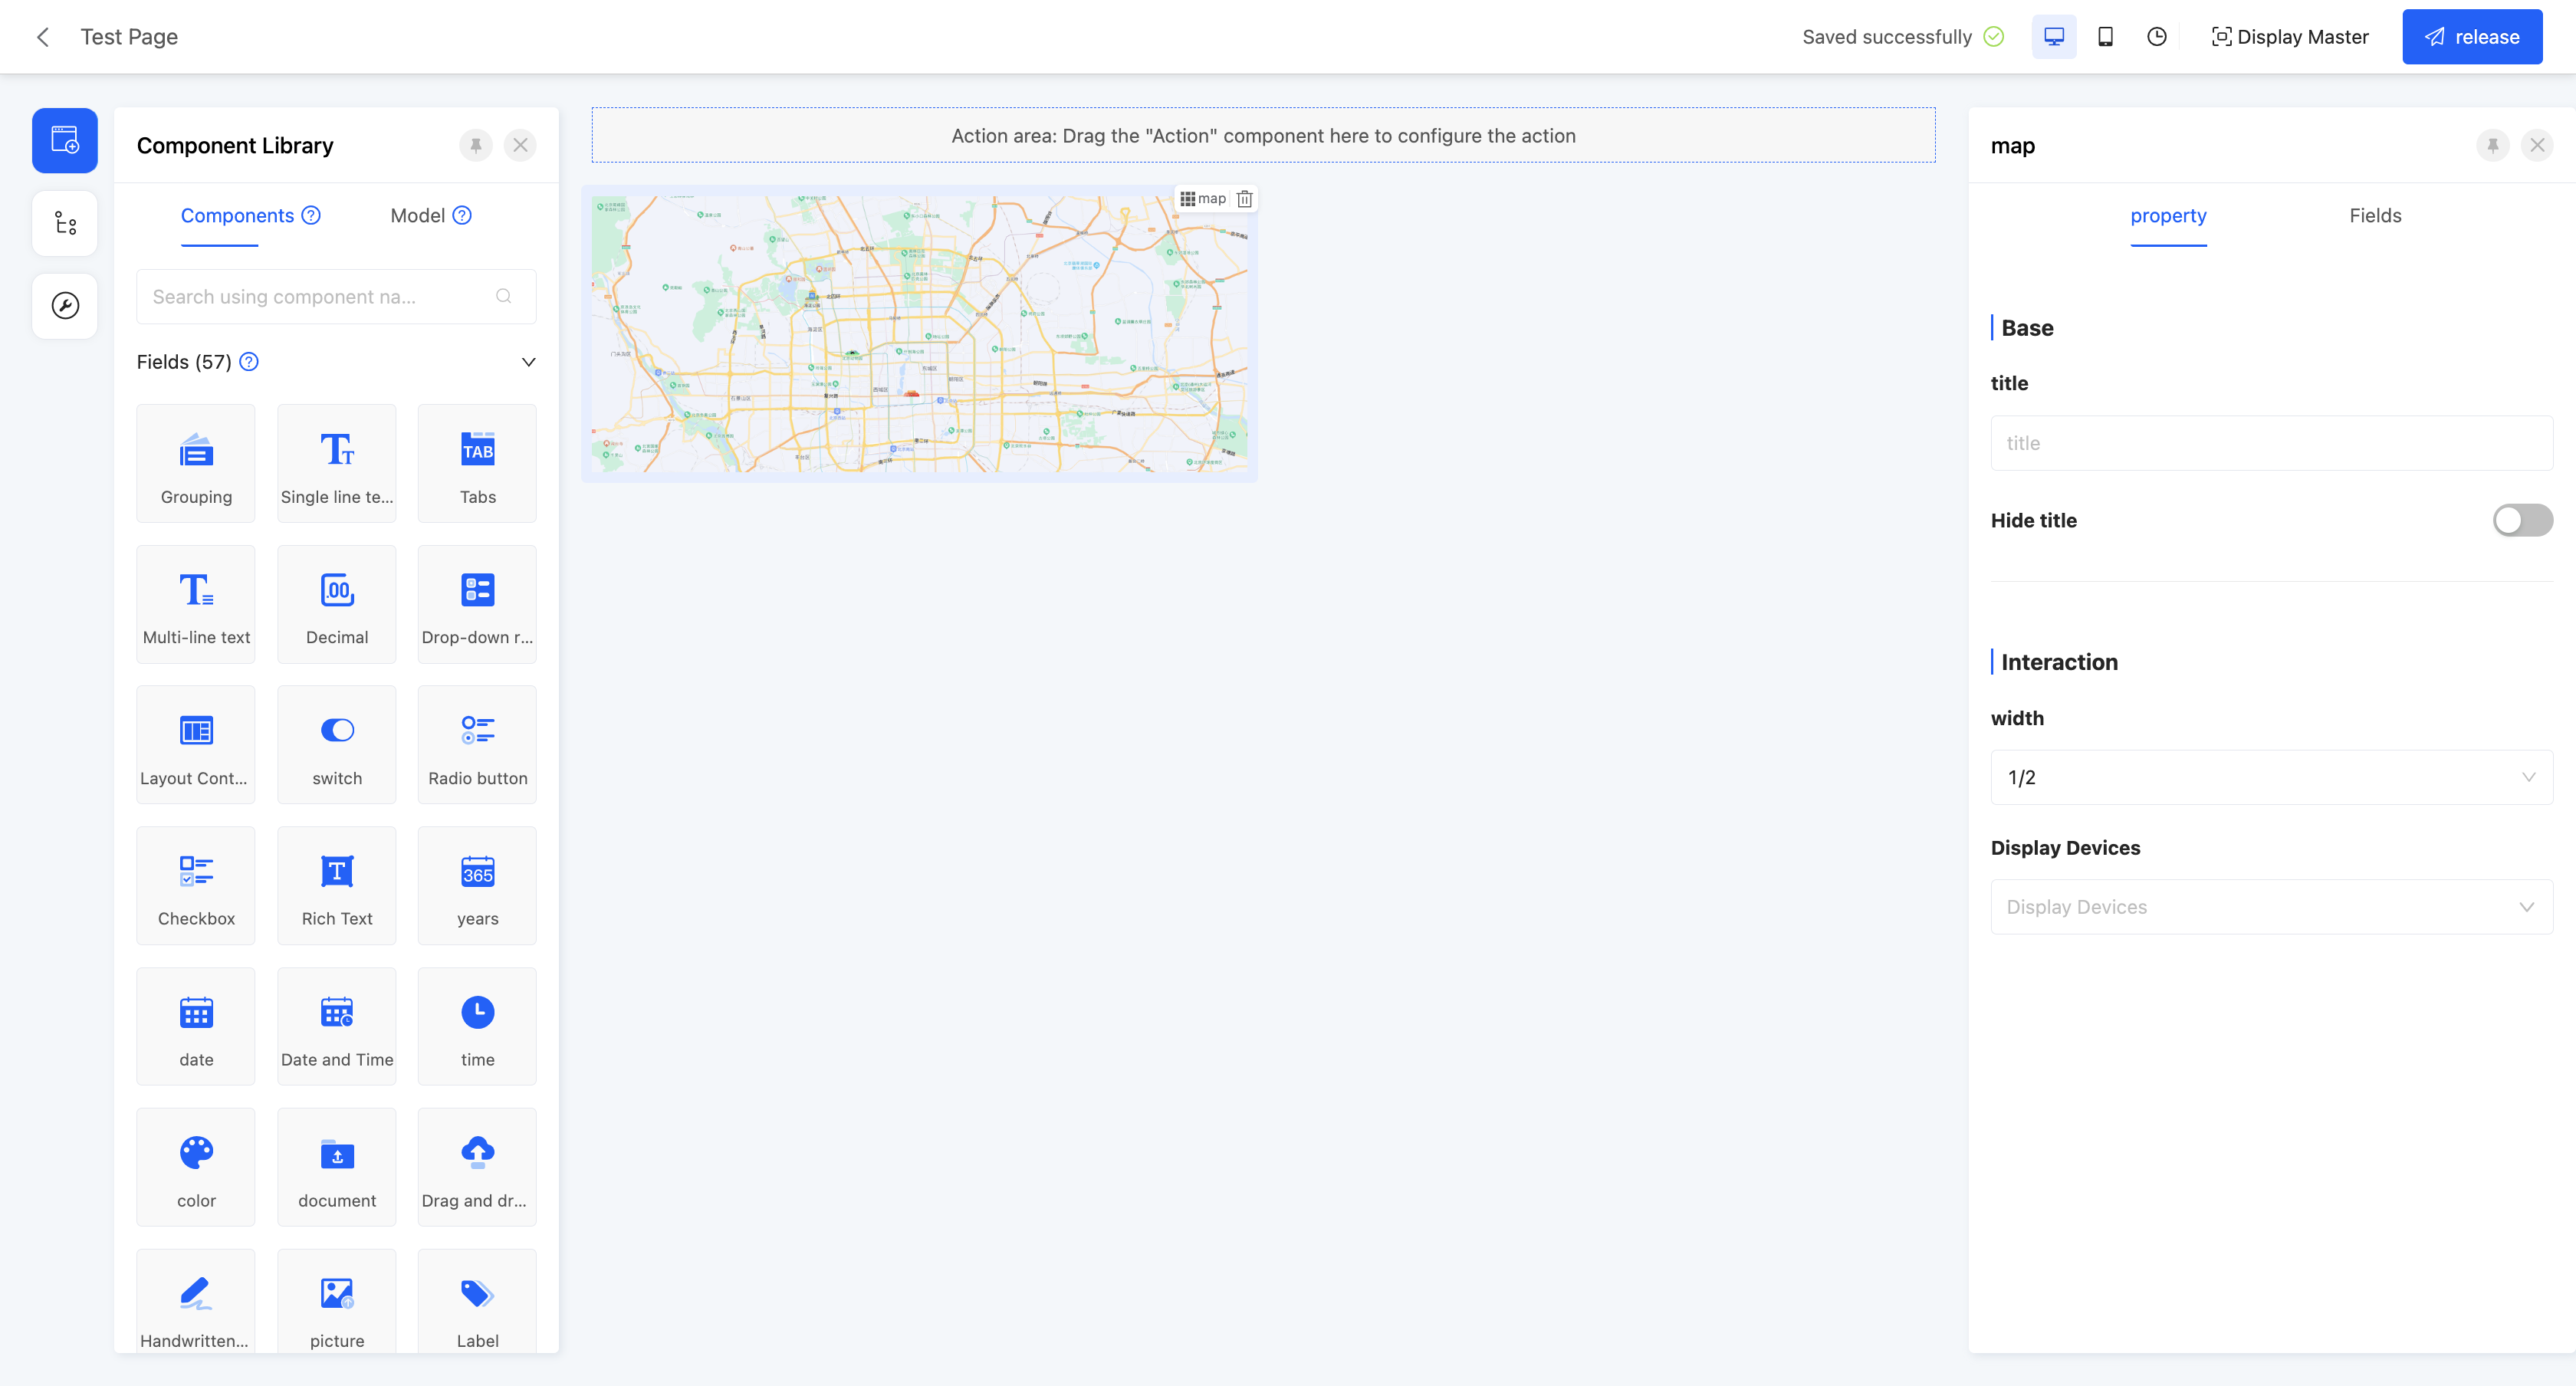Open the tree structure sidebar icon
Image resolution: width=2576 pixels, height=1386 pixels.
coord(65,223)
